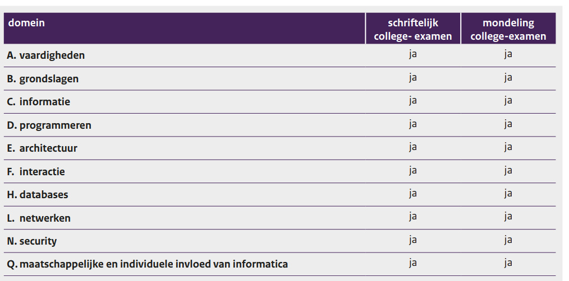Click 'ja' under schriftelijk for netwerken
The width and height of the screenshot is (569, 281).
(412, 217)
